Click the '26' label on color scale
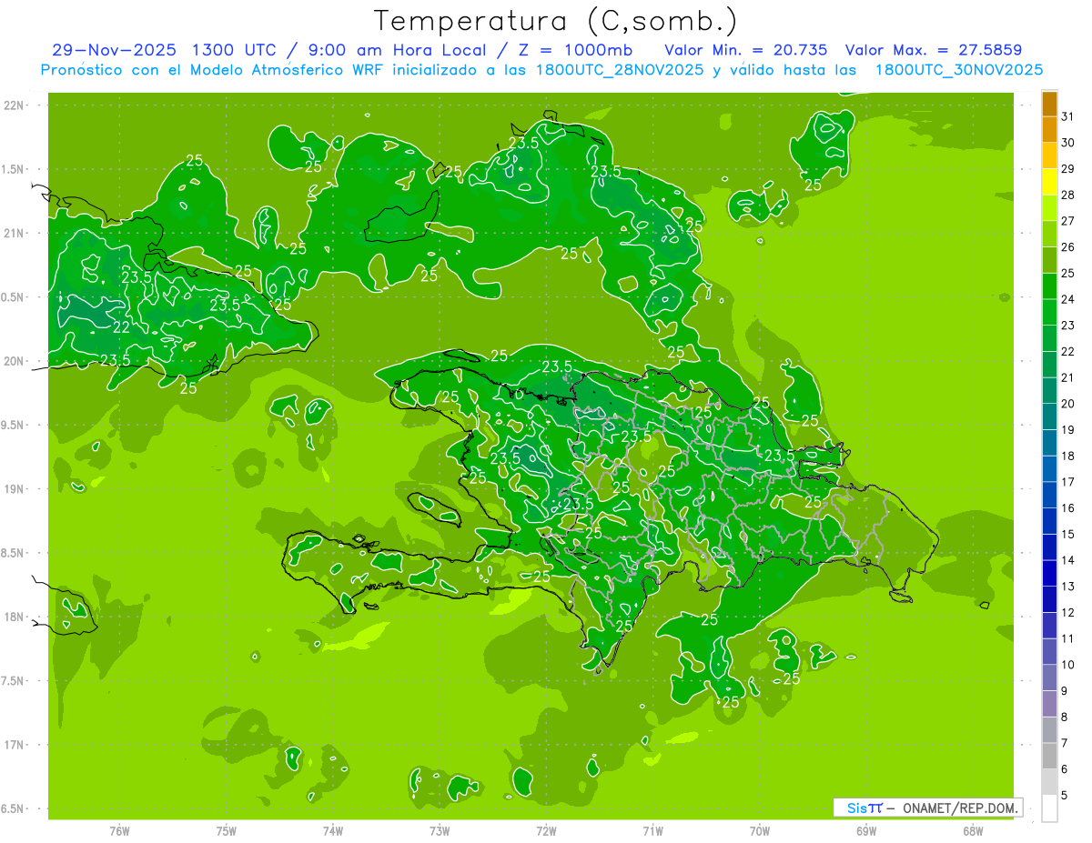The height and width of the screenshot is (843, 1092). click(1067, 247)
